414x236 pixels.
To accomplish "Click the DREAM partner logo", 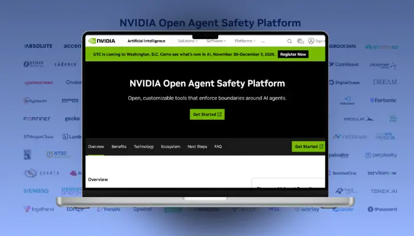I will coord(385,82).
